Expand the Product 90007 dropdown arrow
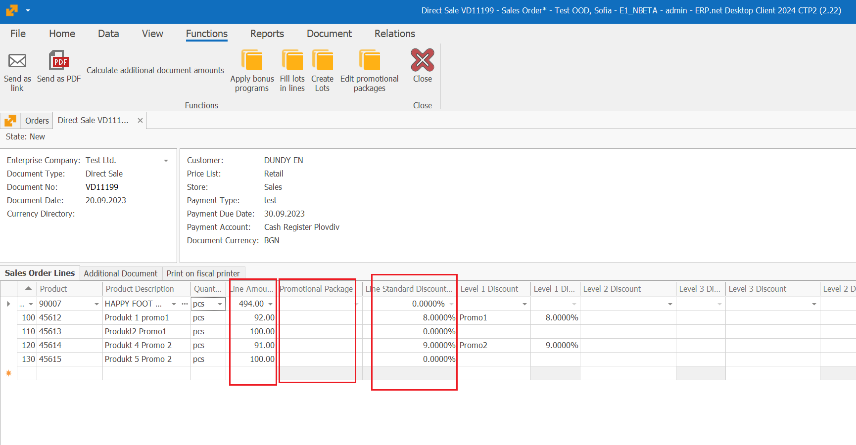 97,304
